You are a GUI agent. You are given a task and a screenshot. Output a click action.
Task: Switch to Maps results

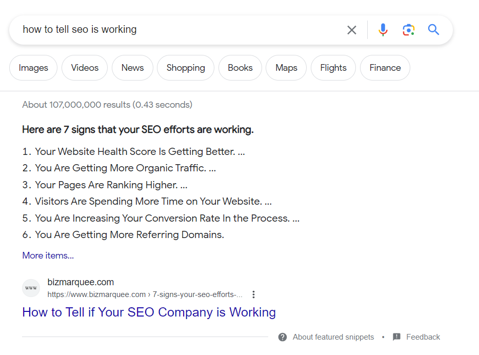pos(286,68)
